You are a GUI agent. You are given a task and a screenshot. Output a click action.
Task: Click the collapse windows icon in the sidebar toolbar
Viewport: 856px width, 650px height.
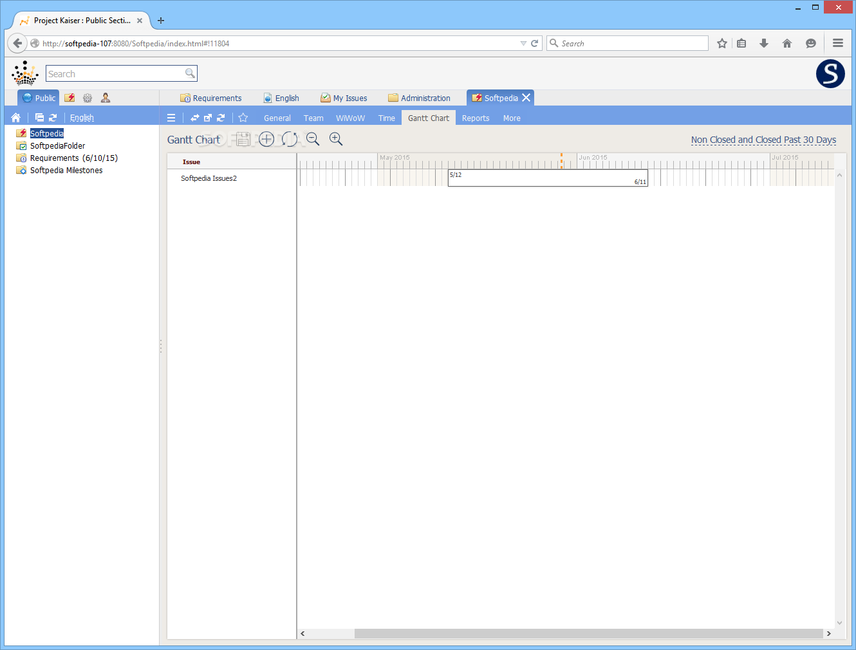[39, 118]
